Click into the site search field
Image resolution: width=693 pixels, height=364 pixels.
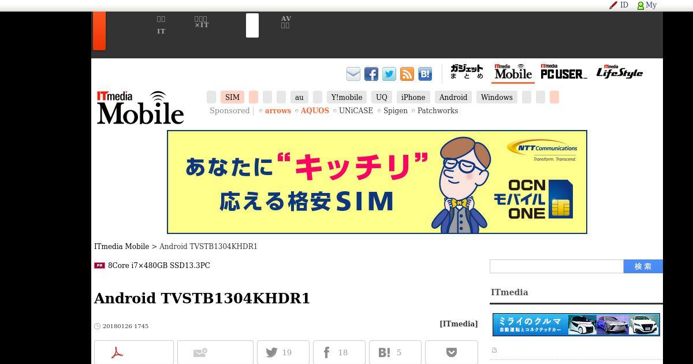(557, 266)
